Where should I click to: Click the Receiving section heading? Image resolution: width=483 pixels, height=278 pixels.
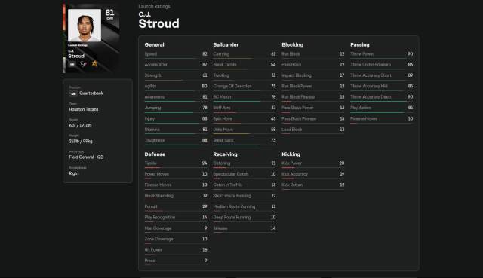coord(225,154)
